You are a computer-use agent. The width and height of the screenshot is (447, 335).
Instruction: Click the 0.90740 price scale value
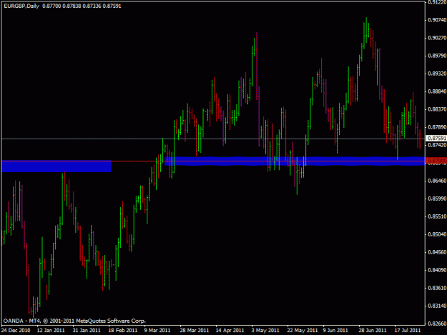[437, 20]
